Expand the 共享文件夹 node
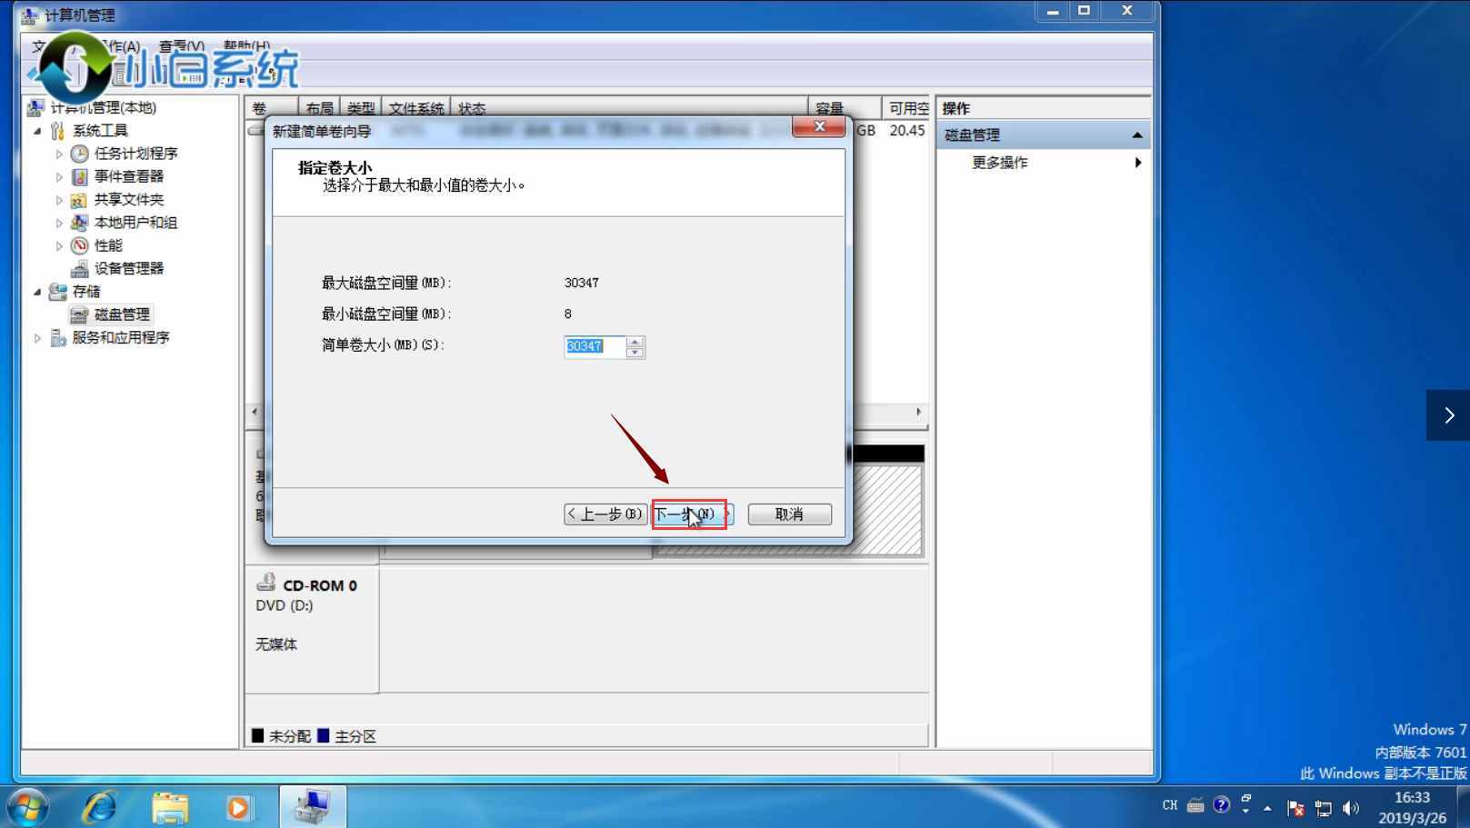Screen dimensions: 1470x828 tap(59, 200)
